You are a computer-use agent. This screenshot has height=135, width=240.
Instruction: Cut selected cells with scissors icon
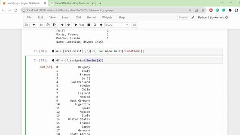(41, 25)
